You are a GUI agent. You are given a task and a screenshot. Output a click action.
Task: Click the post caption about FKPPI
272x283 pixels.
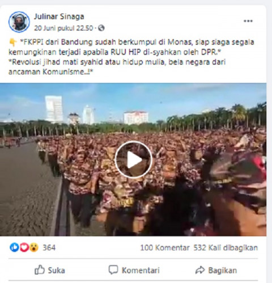[131, 57]
